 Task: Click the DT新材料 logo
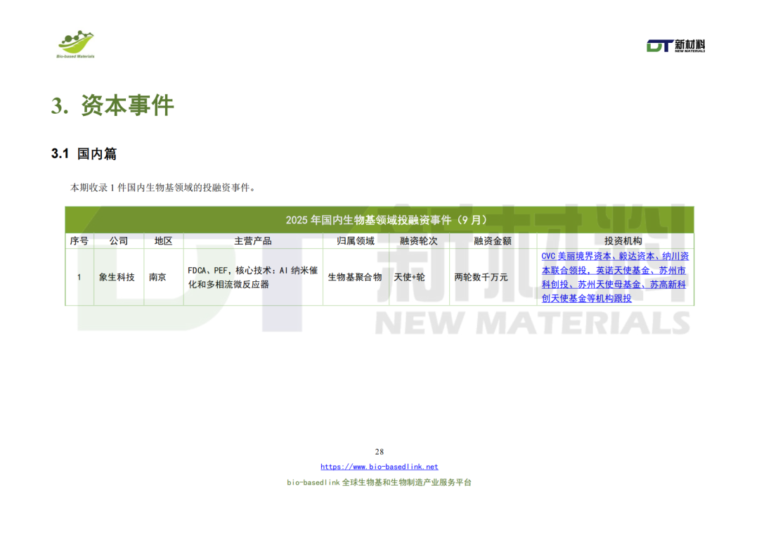(676, 46)
